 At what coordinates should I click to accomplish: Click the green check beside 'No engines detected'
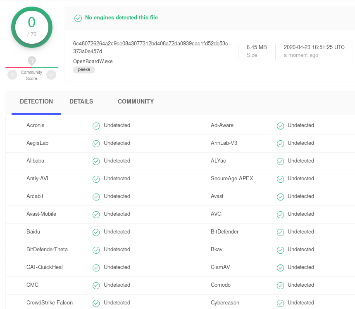tap(78, 18)
